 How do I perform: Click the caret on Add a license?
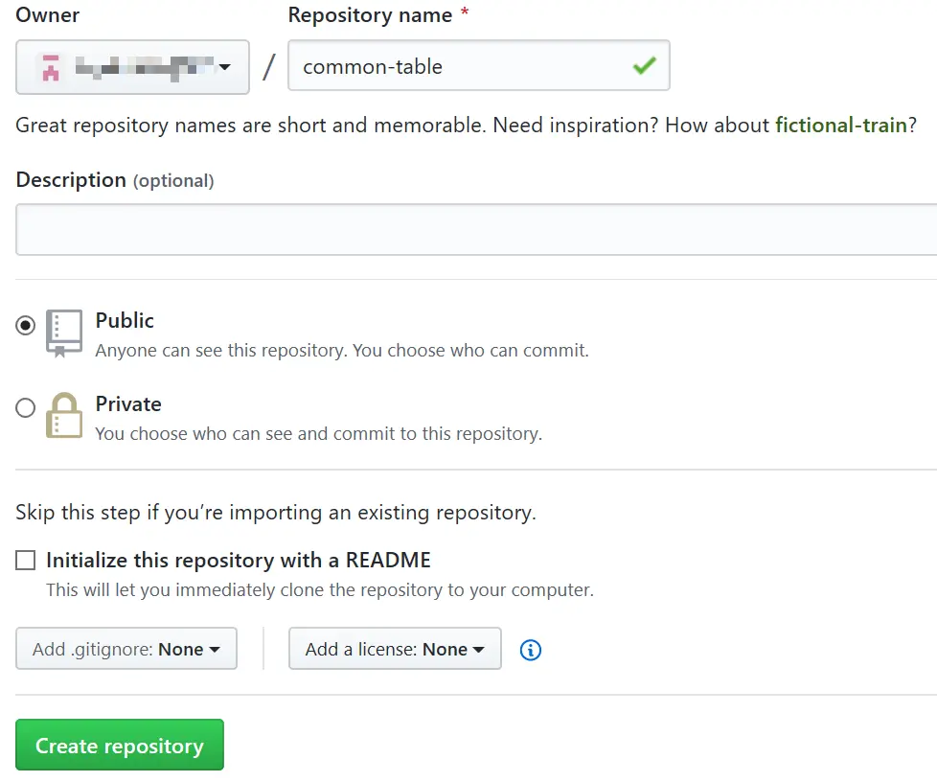click(x=478, y=650)
